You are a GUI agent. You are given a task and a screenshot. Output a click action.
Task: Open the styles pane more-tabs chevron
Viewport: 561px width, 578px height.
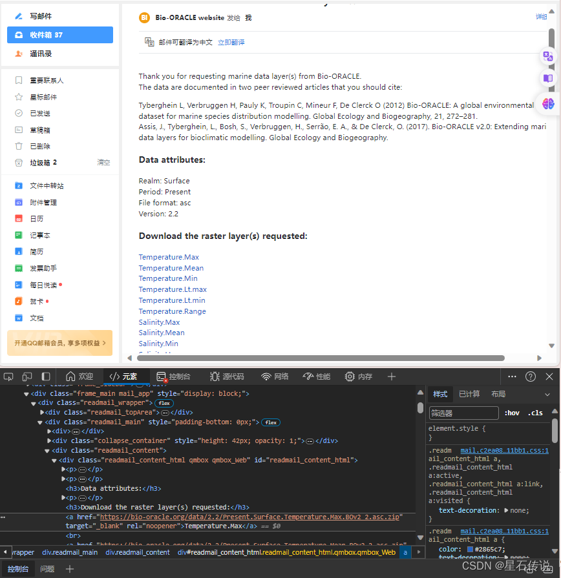click(547, 394)
